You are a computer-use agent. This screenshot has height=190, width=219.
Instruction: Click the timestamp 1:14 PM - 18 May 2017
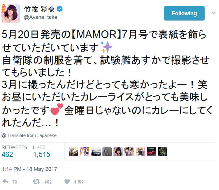click(29, 169)
